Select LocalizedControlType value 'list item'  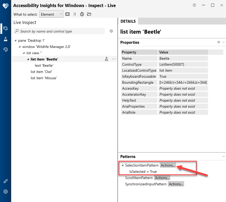point(183,70)
